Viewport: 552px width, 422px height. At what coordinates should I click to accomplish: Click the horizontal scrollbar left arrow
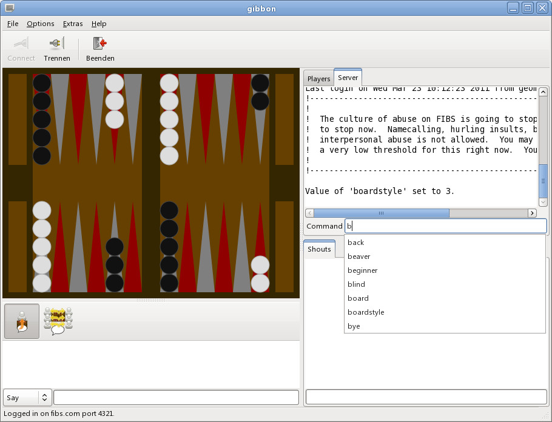point(309,213)
